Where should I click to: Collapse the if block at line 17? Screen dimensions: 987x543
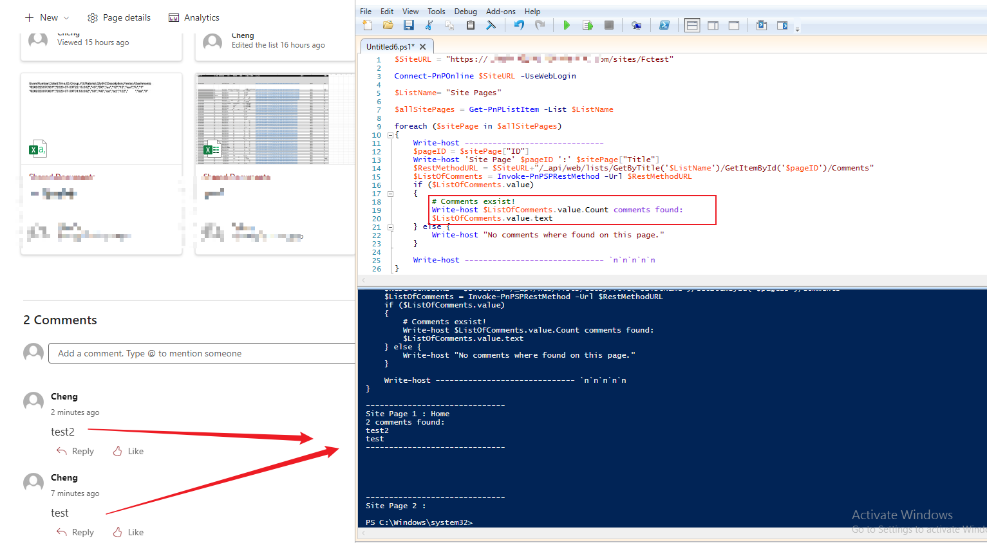coord(390,194)
